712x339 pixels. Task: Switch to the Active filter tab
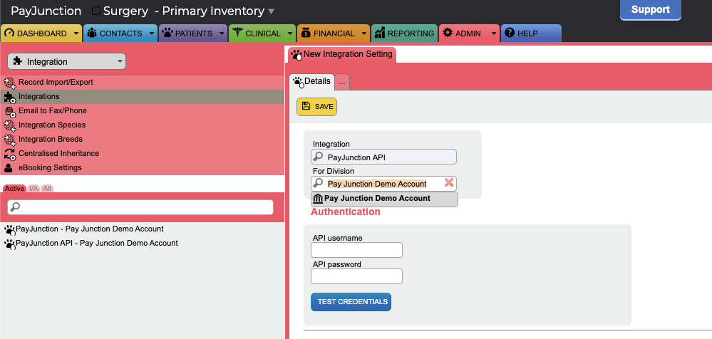[x=14, y=188]
